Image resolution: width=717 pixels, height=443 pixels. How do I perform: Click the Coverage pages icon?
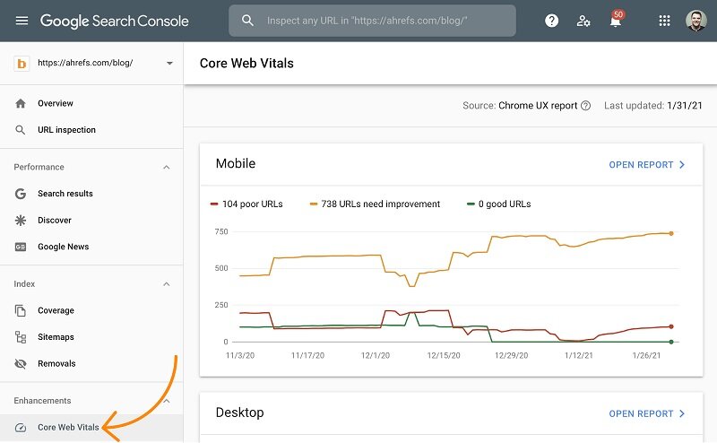coord(21,310)
